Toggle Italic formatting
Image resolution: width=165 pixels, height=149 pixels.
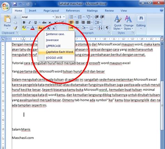click(30, 22)
